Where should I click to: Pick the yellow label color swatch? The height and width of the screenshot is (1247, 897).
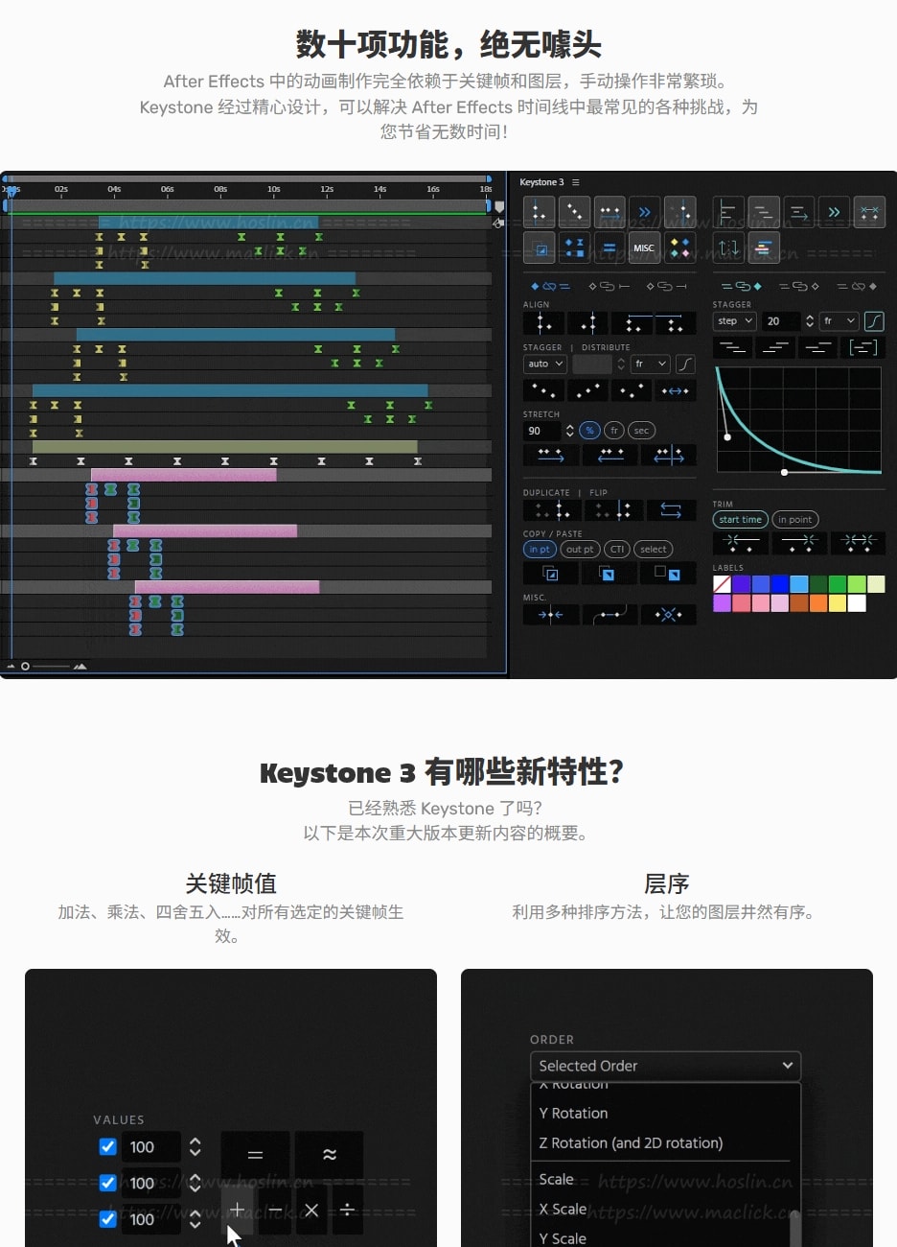point(837,602)
